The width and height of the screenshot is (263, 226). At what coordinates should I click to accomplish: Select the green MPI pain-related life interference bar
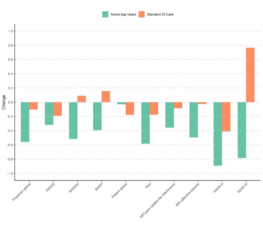pyautogui.click(x=169, y=115)
